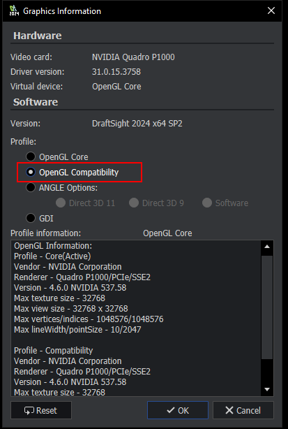288x429 pixels.
Task: Click the 'Max view size - 32768 x 32768' line
Action: click(x=71, y=309)
